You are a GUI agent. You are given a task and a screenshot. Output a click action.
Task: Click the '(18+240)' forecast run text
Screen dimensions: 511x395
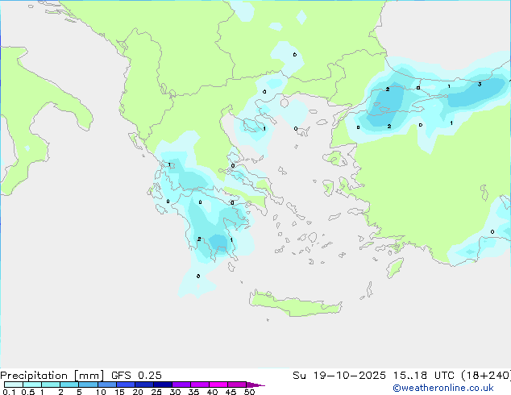pos(485,376)
